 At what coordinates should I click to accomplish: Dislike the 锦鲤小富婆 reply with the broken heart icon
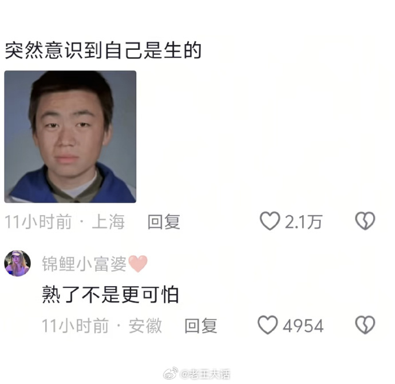point(365,325)
